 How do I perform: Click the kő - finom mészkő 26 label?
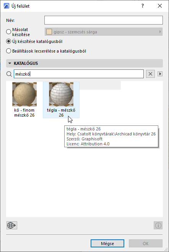tap(24, 113)
